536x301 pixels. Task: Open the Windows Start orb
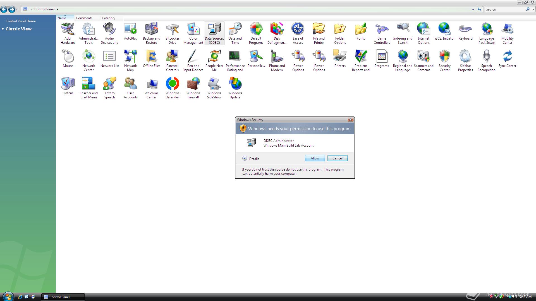tap(8, 297)
